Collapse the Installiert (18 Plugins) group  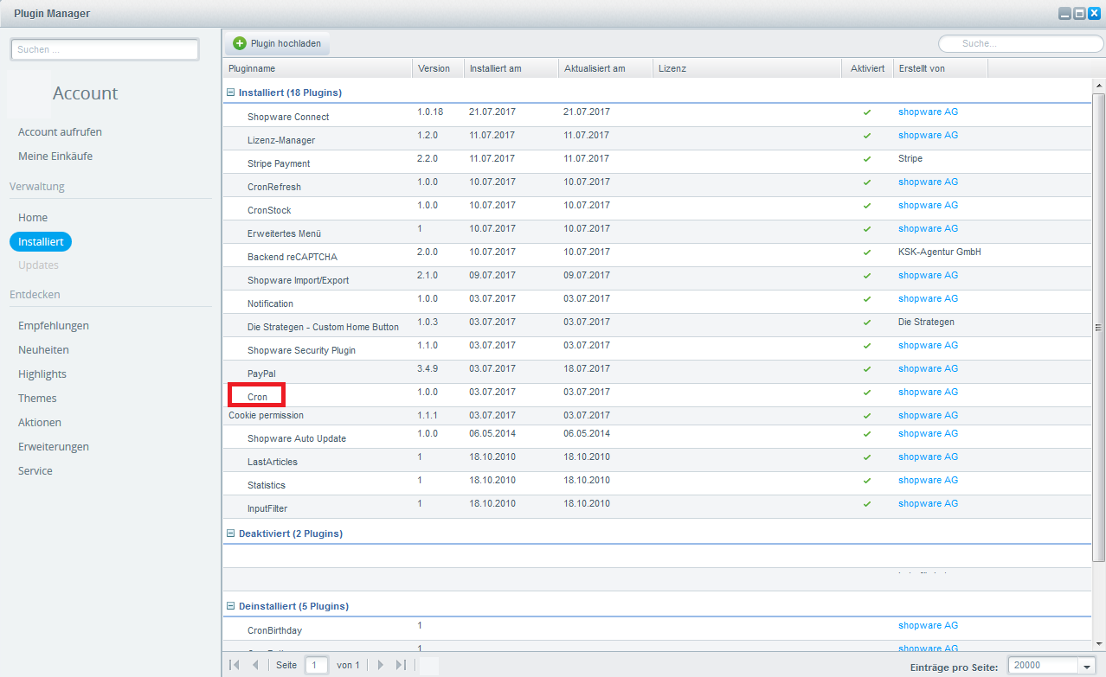[231, 93]
